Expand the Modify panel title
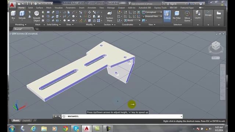Image resolution: width=235 pixels, height=132 pixels. [90, 25]
